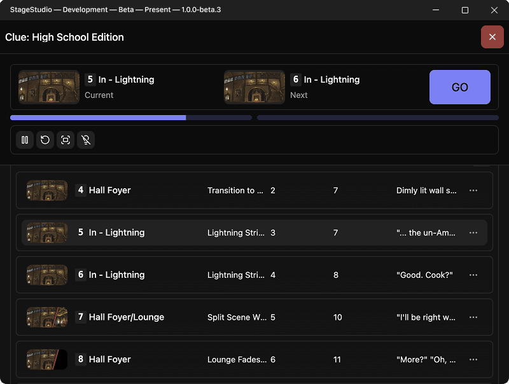Click the "Dimly lit wall s..." note

pos(426,190)
